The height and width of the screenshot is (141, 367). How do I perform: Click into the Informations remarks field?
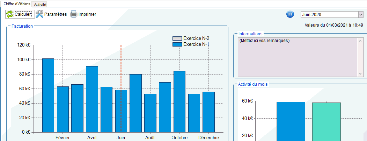(298, 57)
